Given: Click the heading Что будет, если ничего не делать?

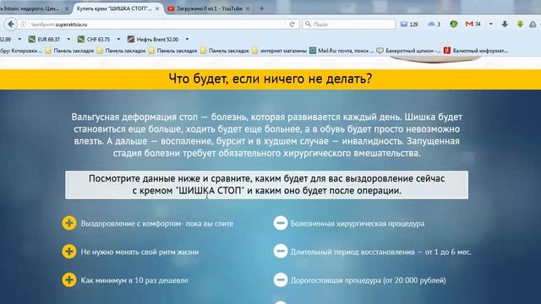Looking at the screenshot, I should [x=270, y=79].
